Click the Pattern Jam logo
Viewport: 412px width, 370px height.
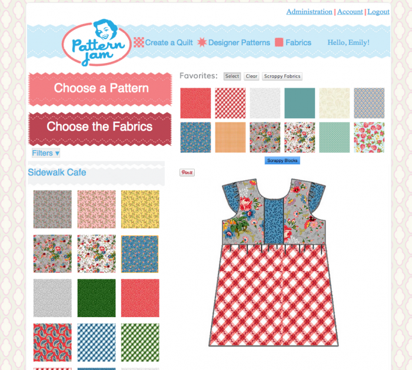click(97, 42)
